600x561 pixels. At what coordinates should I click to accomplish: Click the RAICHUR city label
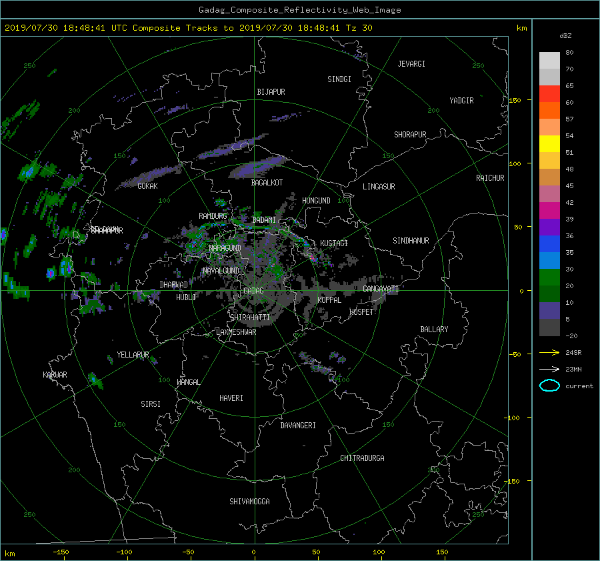pos(490,178)
